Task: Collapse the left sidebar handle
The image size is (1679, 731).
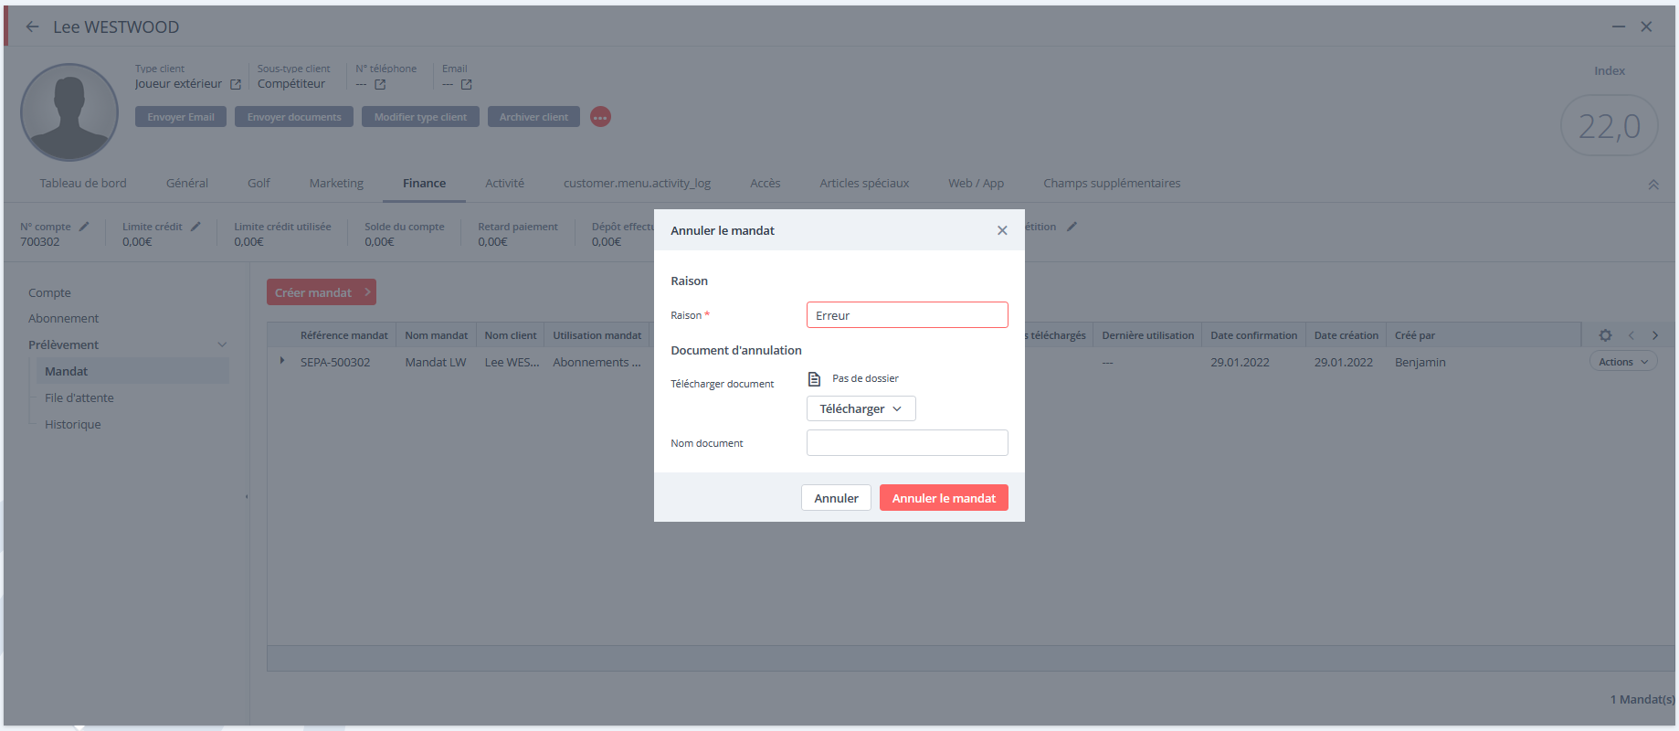Action: [x=247, y=496]
